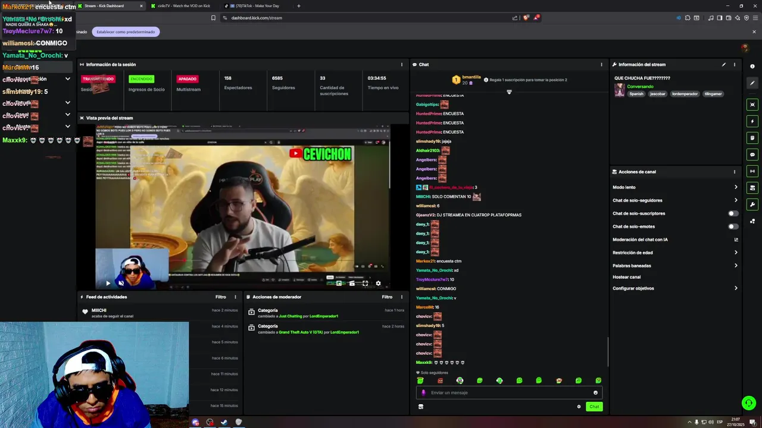The image size is (762, 428).
Task: Open Feed de actividades three-dot menu
Action: tap(235, 297)
